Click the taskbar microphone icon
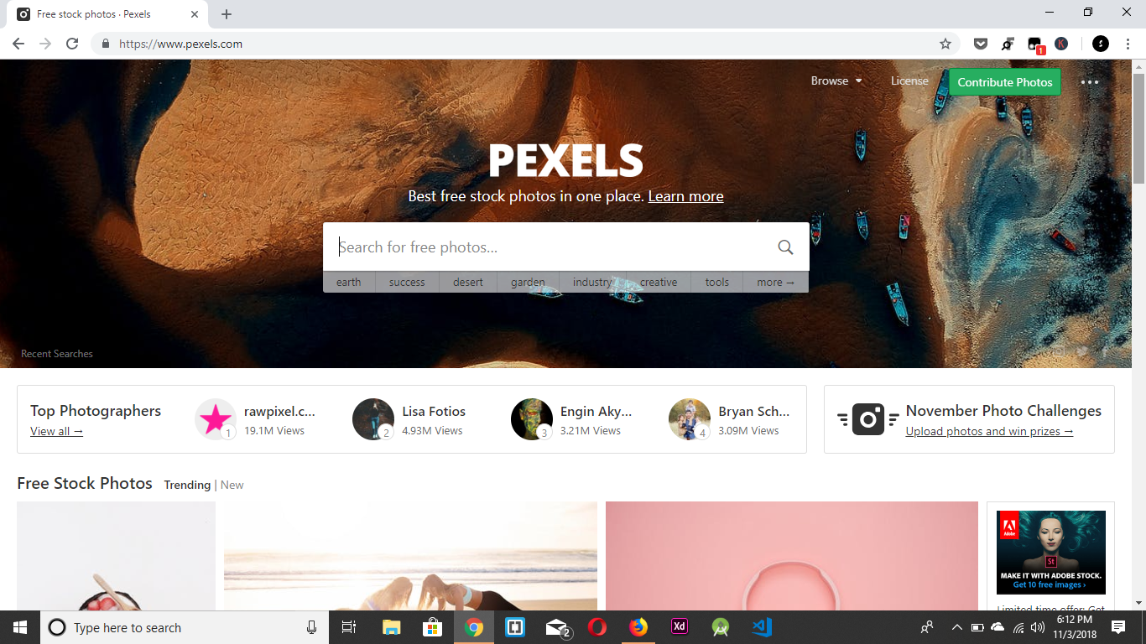Image resolution: width=1146 pixels, height=644 pixels. point(312,627)
